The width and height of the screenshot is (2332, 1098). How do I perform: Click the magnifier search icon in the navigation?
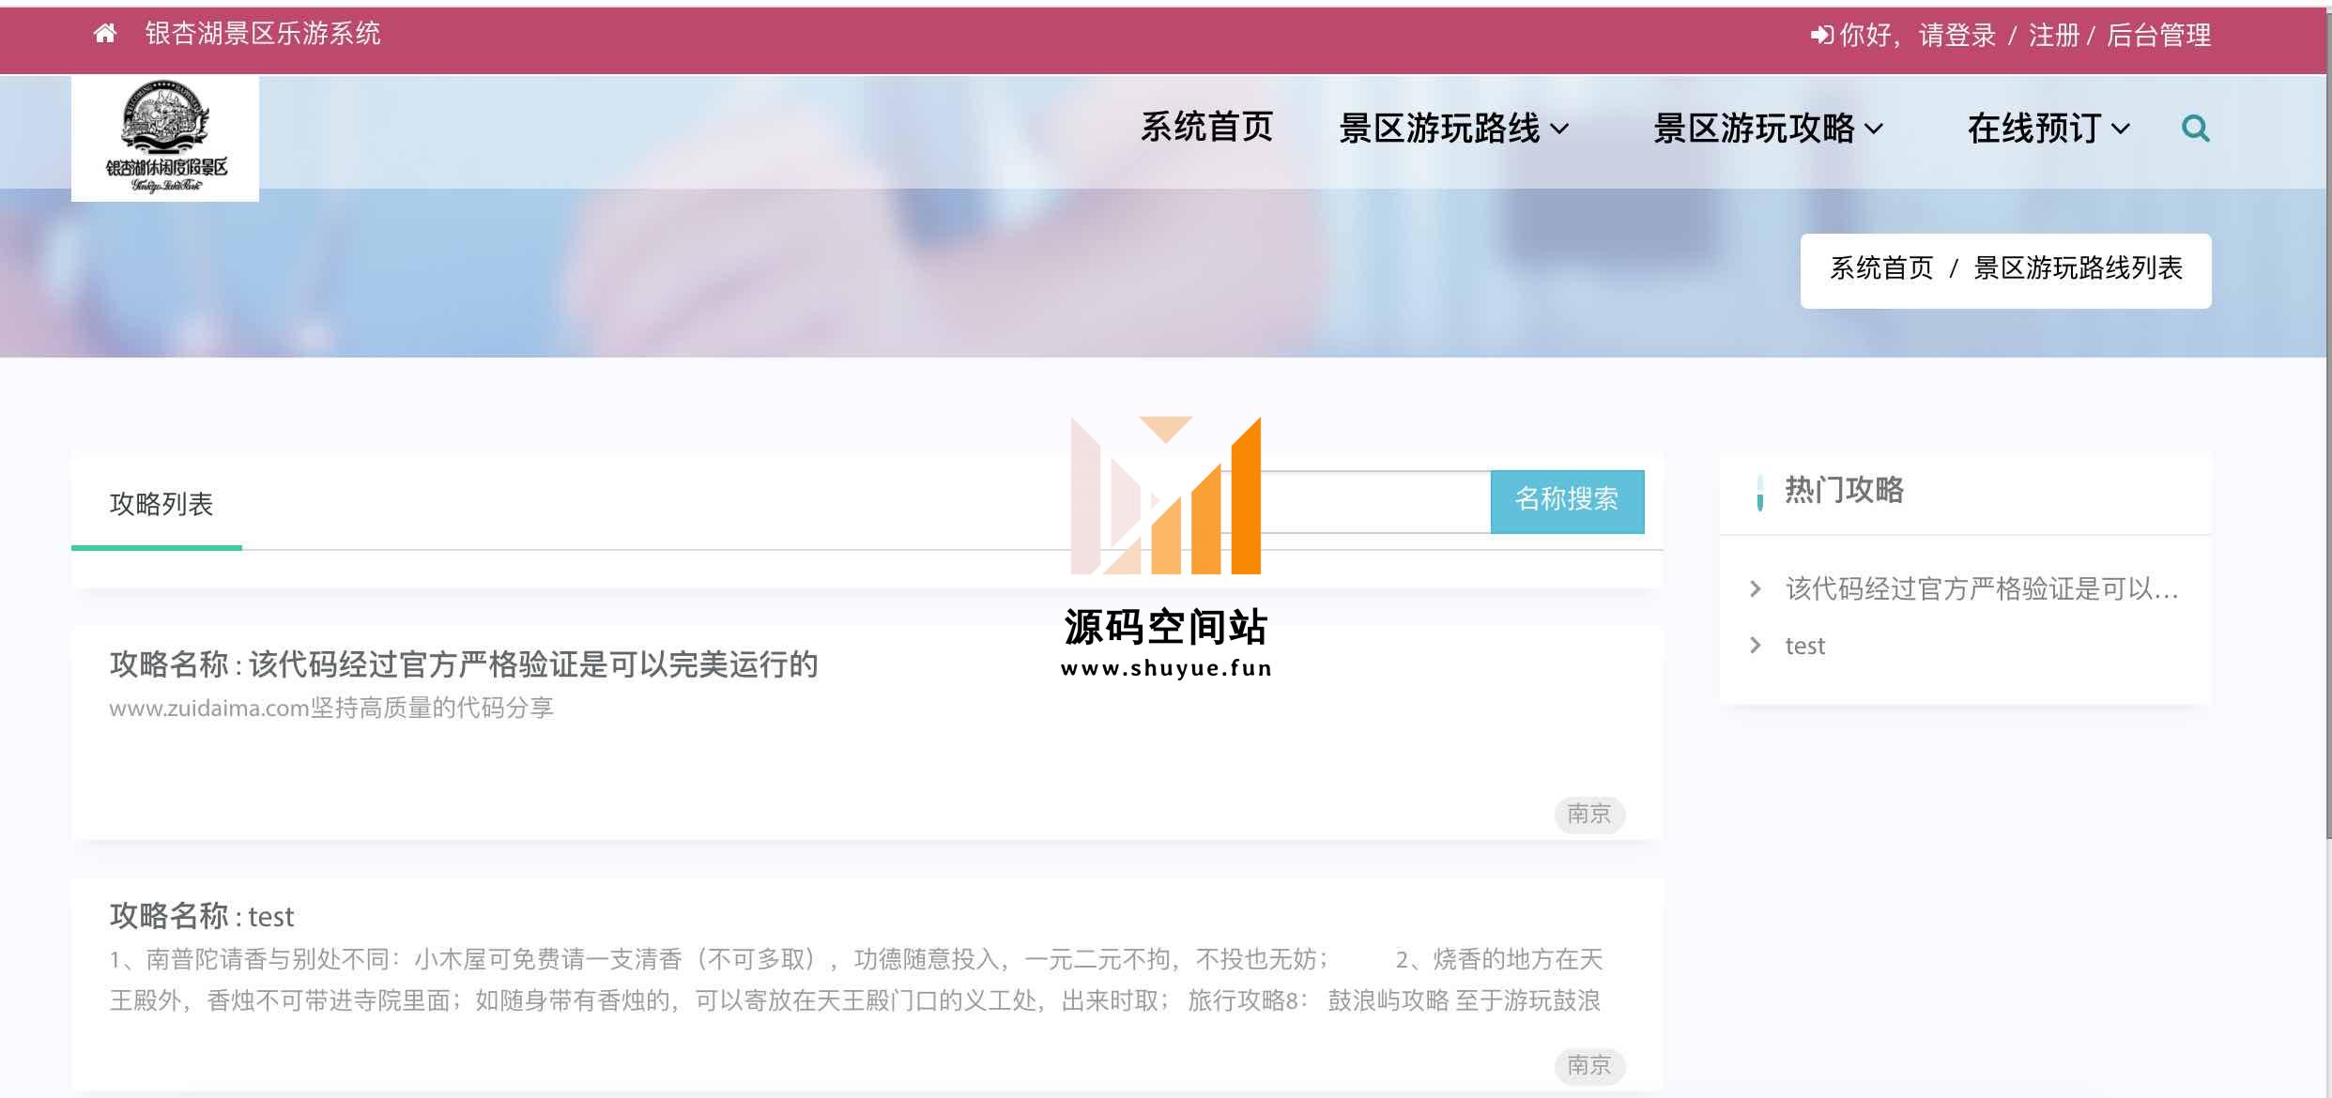[2195, 129]
